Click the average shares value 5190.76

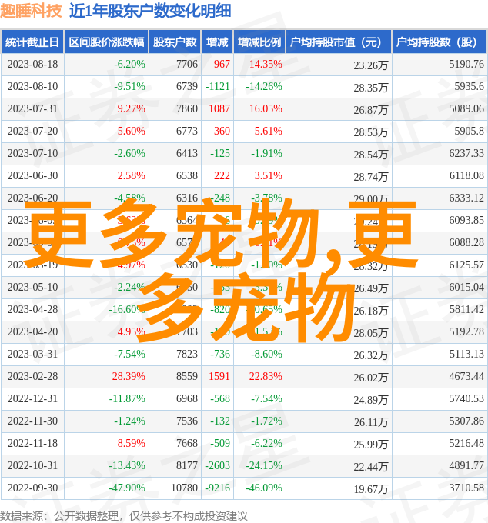[x=466, y=64]
